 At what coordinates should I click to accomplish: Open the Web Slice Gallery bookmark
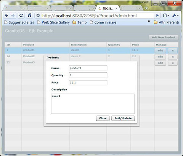pos(53,22)
